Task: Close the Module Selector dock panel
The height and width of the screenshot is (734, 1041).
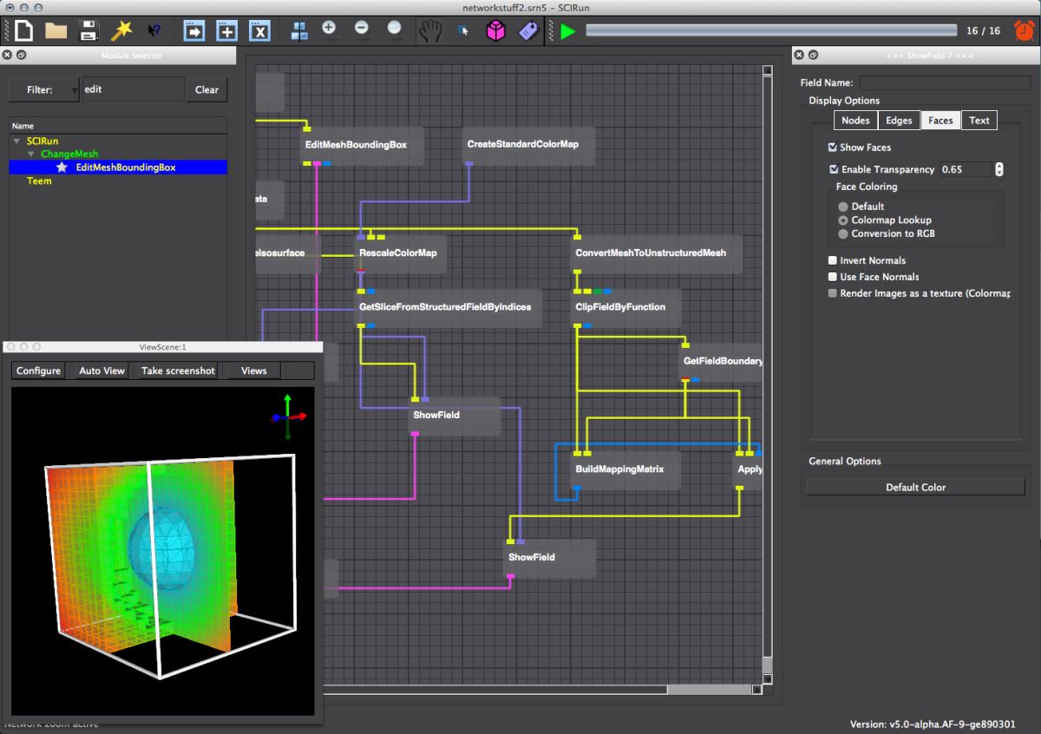Action: (8, 56)
